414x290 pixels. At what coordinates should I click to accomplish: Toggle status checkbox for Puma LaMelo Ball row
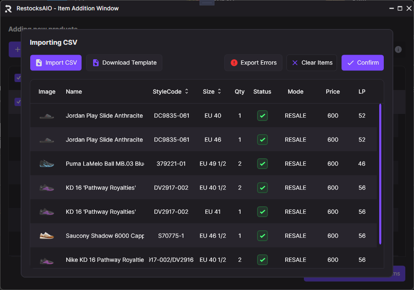(x=262, y=164)
